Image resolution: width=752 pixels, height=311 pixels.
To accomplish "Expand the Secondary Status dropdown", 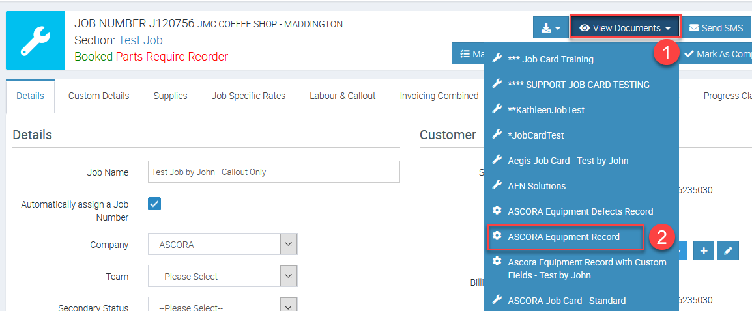I will pos(222,306).
